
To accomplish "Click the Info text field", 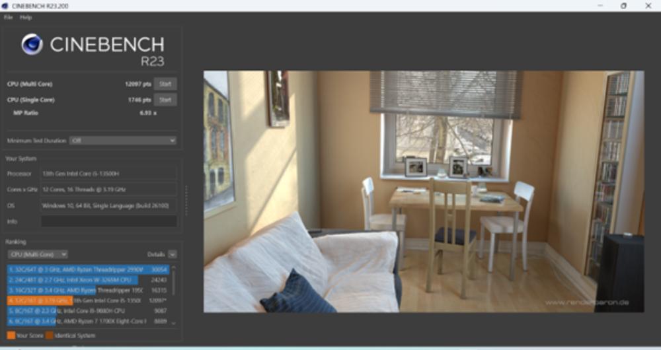I will 108,221.
